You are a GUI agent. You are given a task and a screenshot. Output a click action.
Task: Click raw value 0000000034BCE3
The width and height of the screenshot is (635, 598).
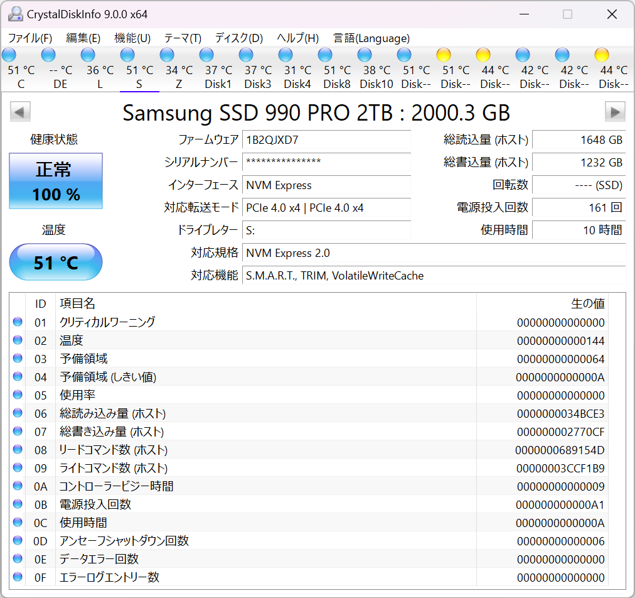coord(560,413)
